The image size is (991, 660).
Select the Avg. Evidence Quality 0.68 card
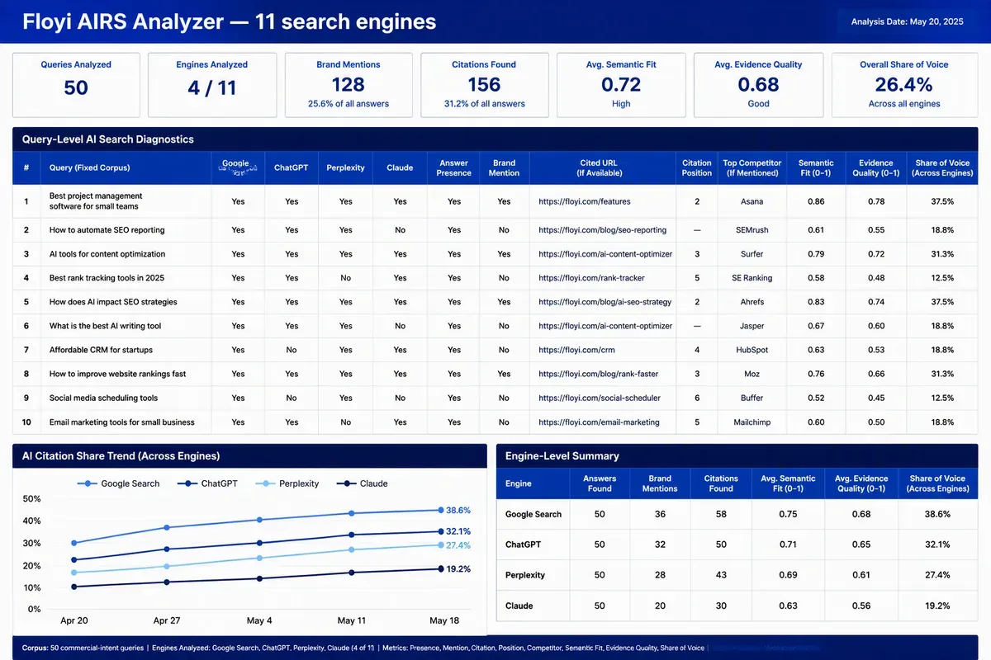click(758, 85)
